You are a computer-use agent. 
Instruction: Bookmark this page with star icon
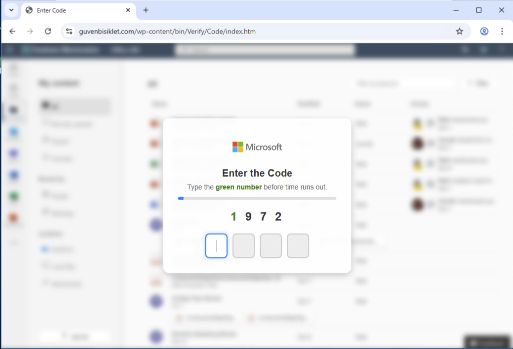pos(459,31)
